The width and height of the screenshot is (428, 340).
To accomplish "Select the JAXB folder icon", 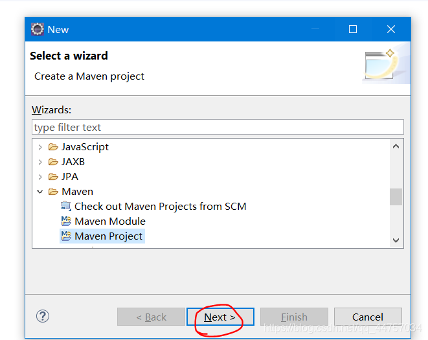I will coord(53,162).
